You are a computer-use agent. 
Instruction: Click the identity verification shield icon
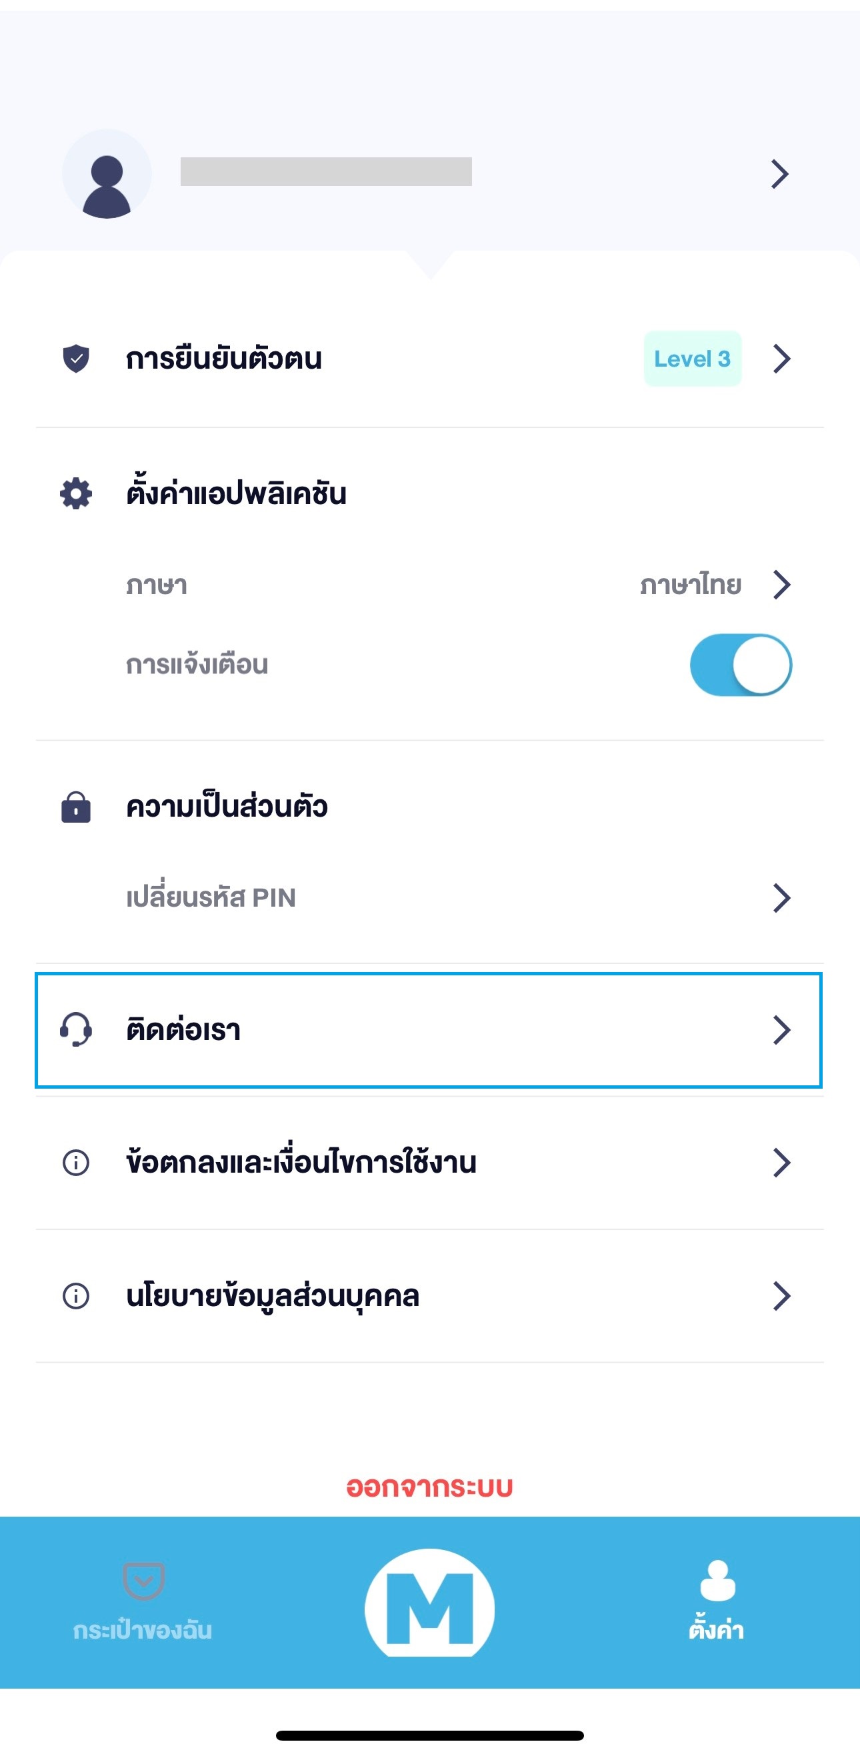pyautogui.click(x=75, y=359)
